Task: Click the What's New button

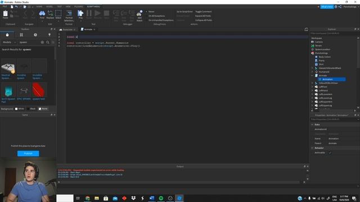Action: 327,7
